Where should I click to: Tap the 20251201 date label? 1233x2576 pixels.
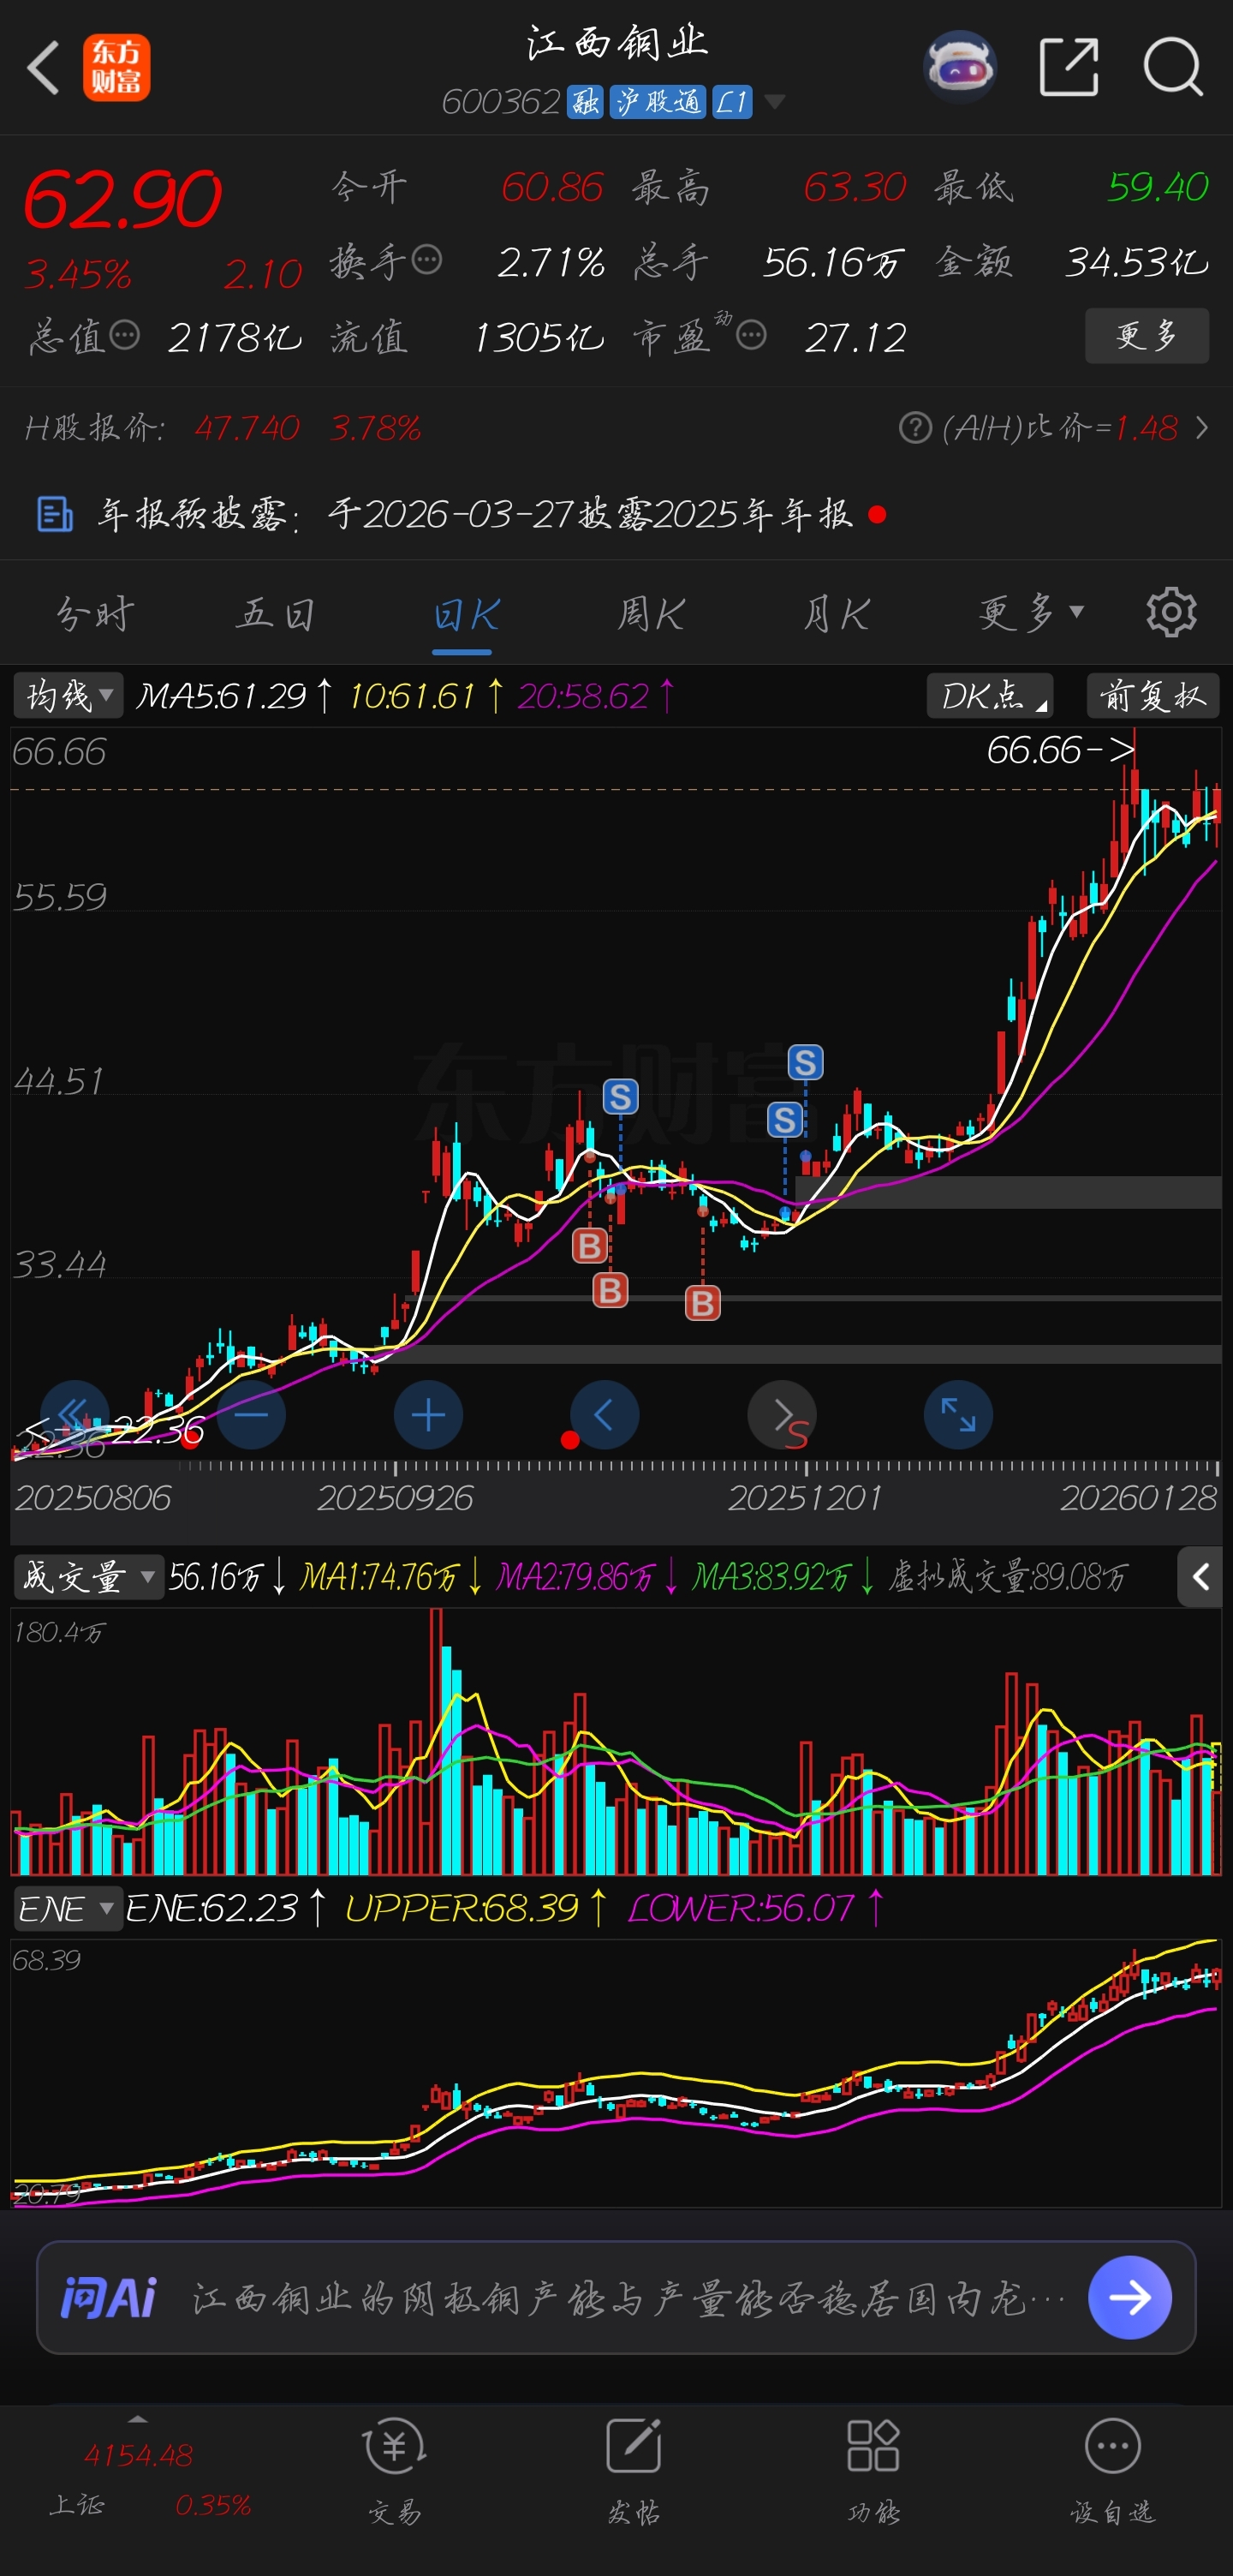[806, 1498]
